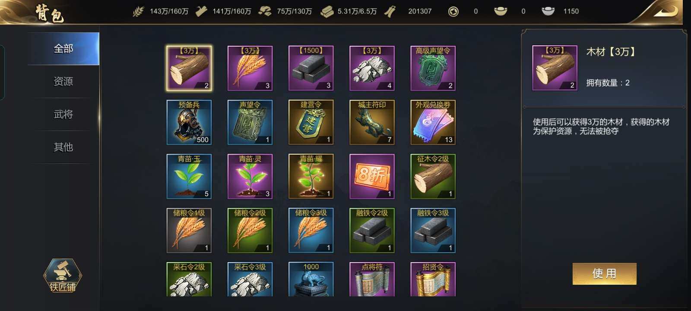Select the 高级声望令 green token item

pos(433,68)
